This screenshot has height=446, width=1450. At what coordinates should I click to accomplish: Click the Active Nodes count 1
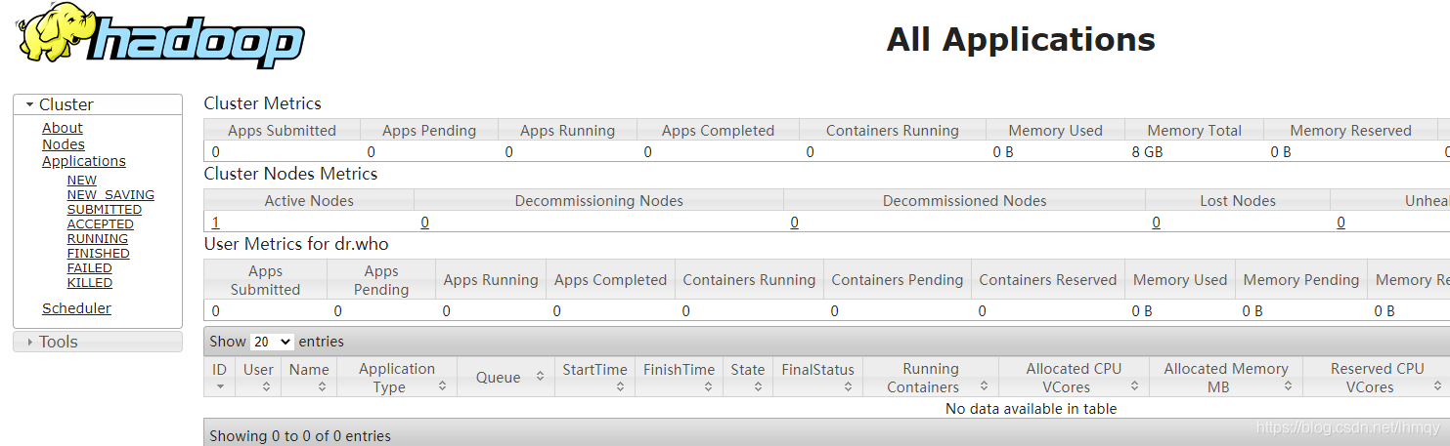point(215,223)
